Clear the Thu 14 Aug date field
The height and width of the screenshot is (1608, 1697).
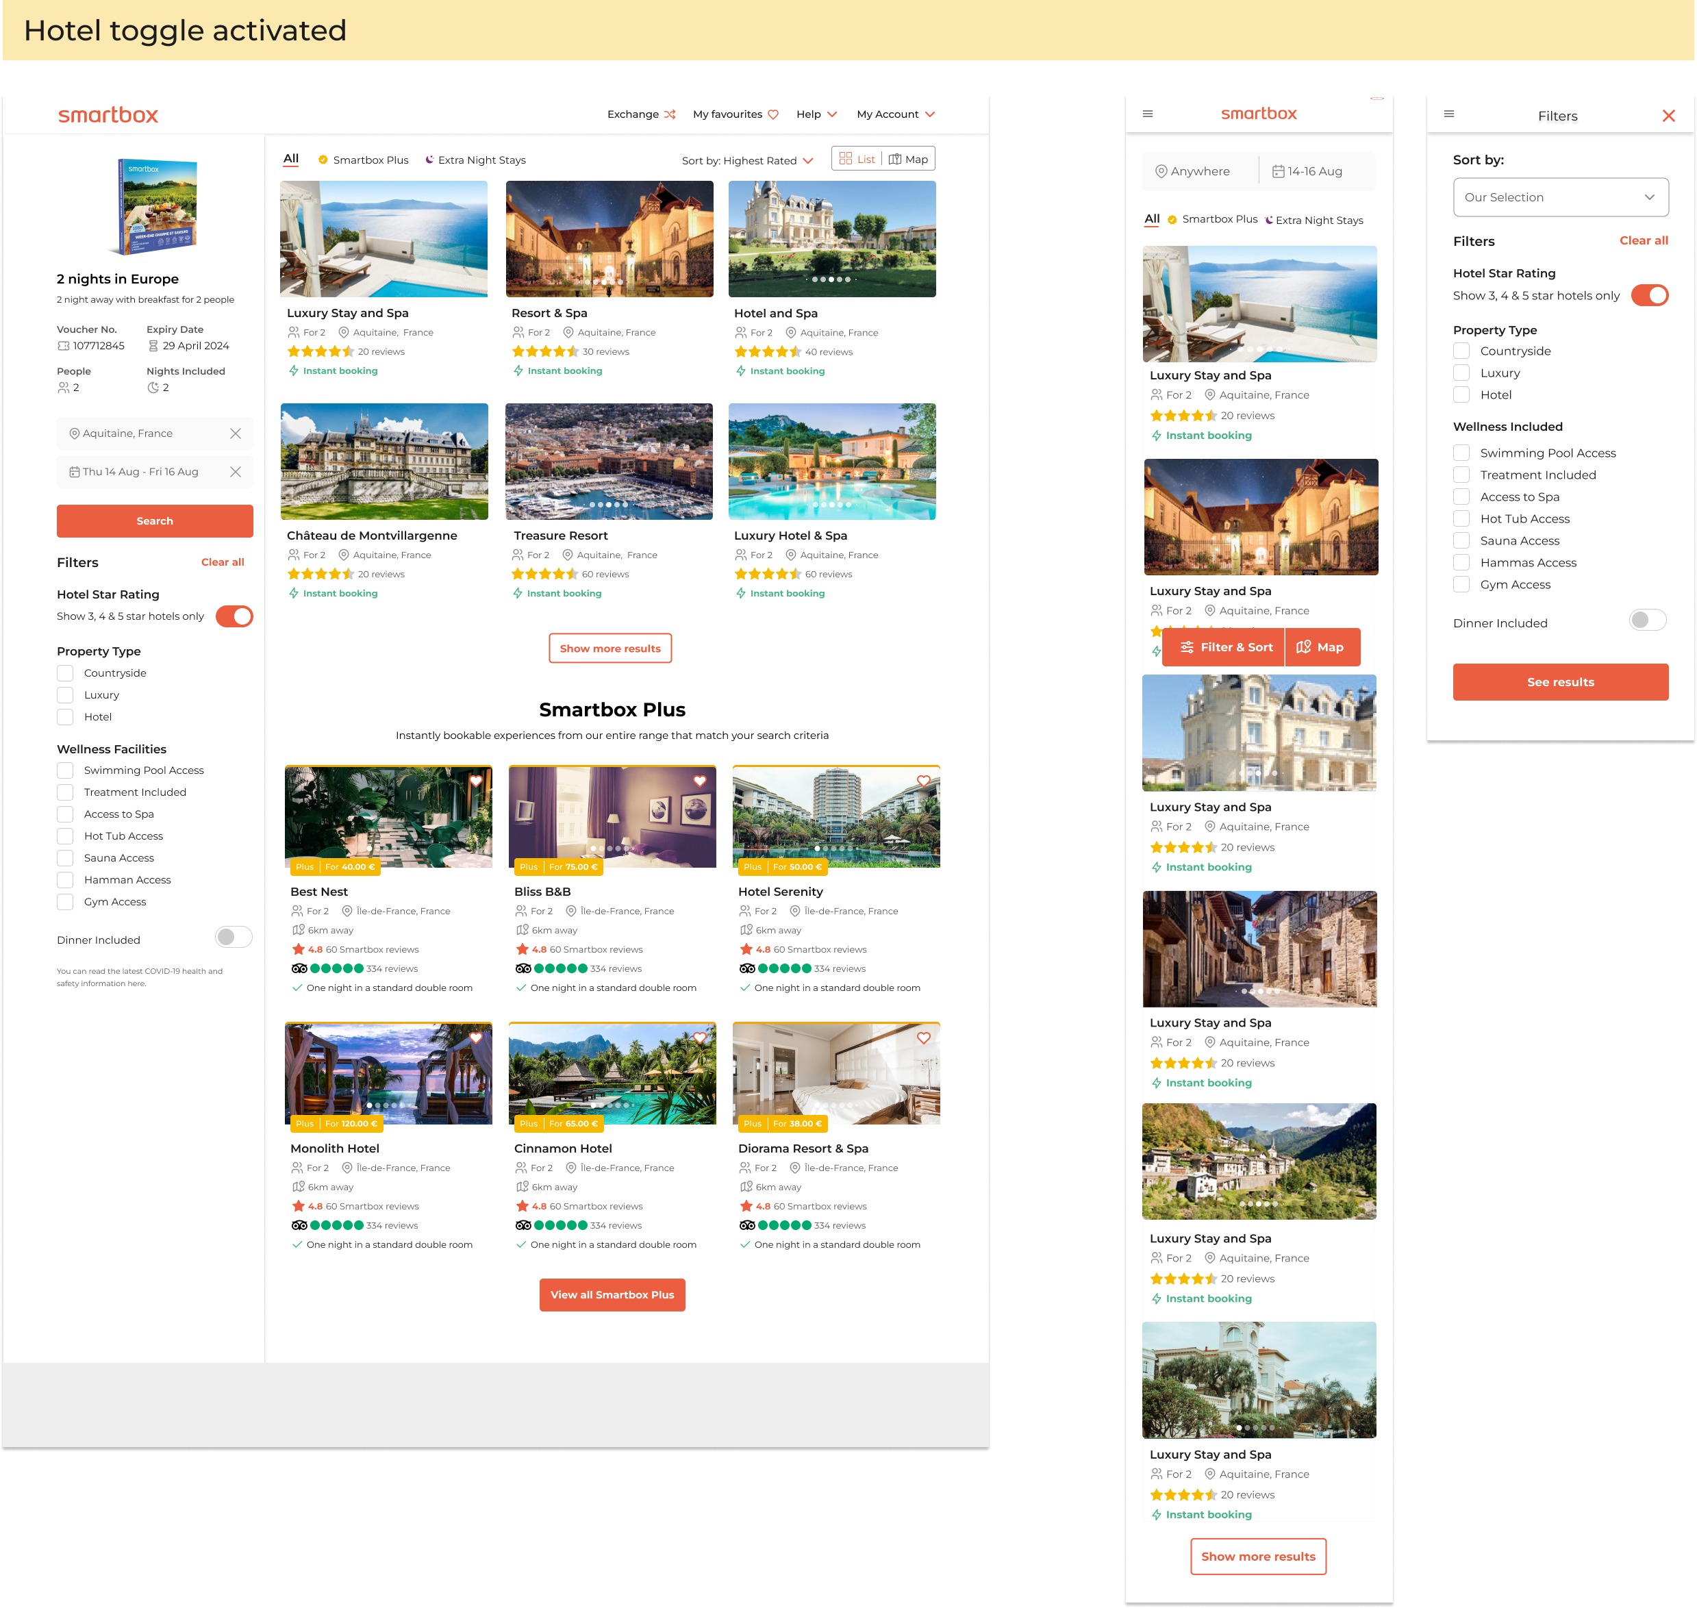pyautogui.click(x=236, y=473)
